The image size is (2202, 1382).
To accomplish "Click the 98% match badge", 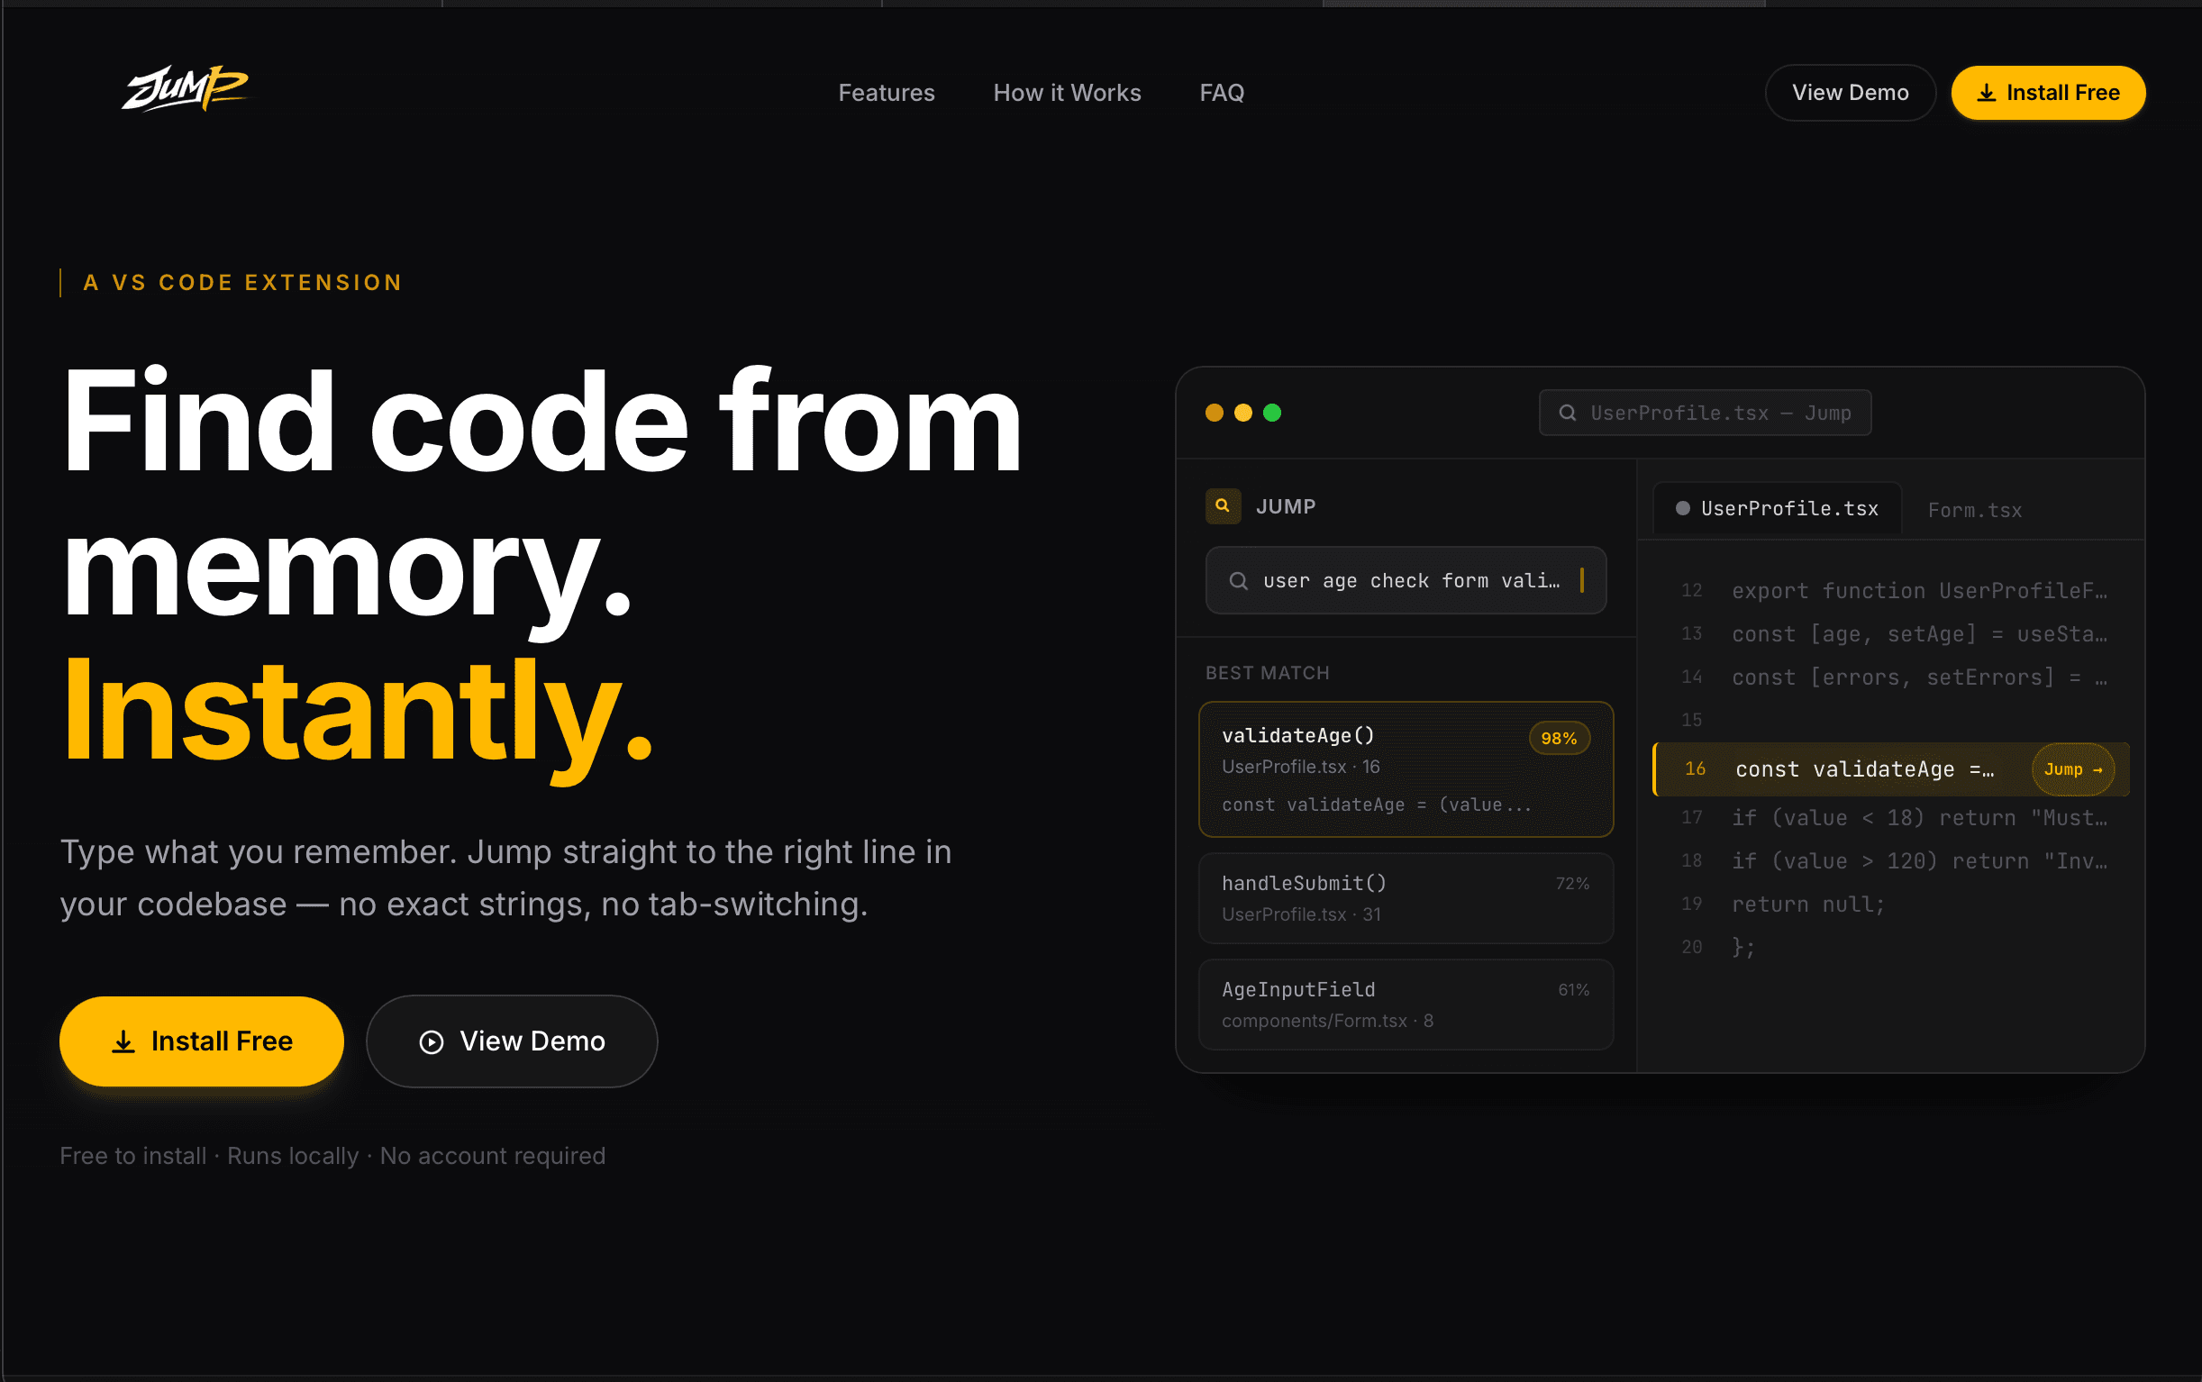I will (1559, 738).
